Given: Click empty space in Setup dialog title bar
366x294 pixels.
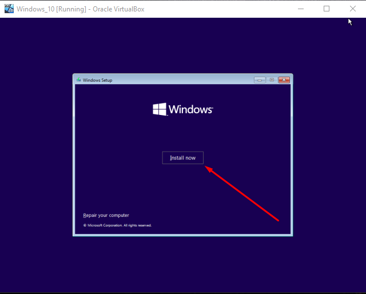Looking at the screenshot, I should point(183,80).
